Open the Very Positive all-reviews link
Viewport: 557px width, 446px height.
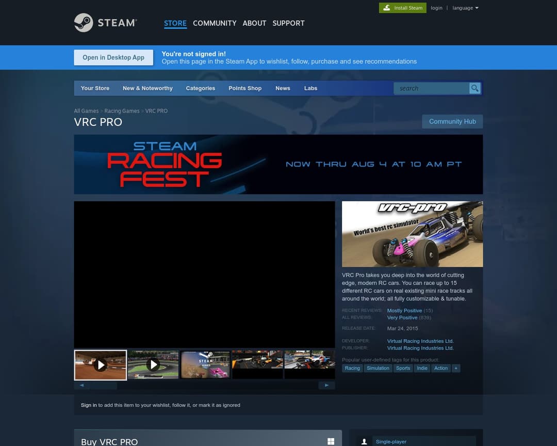click(402, 317)
